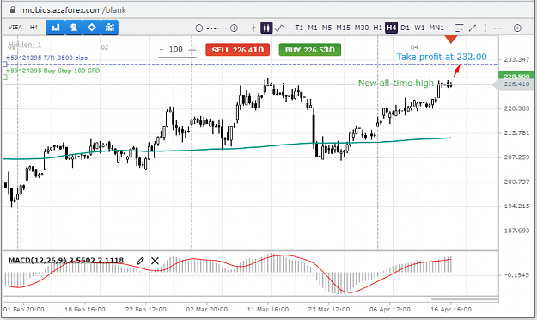Decrease lot volume with minus stepper

click(x=162, y=50)
